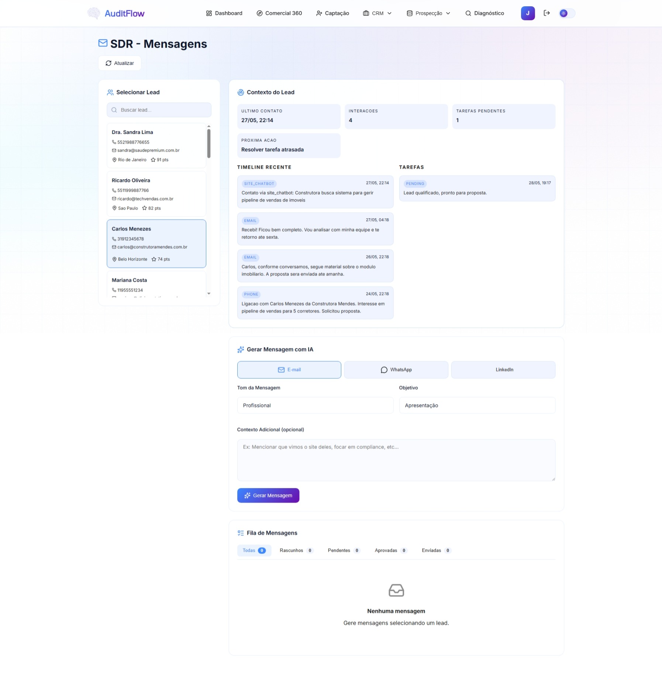Switch to the Aprovadas tab

pos(391,550)
